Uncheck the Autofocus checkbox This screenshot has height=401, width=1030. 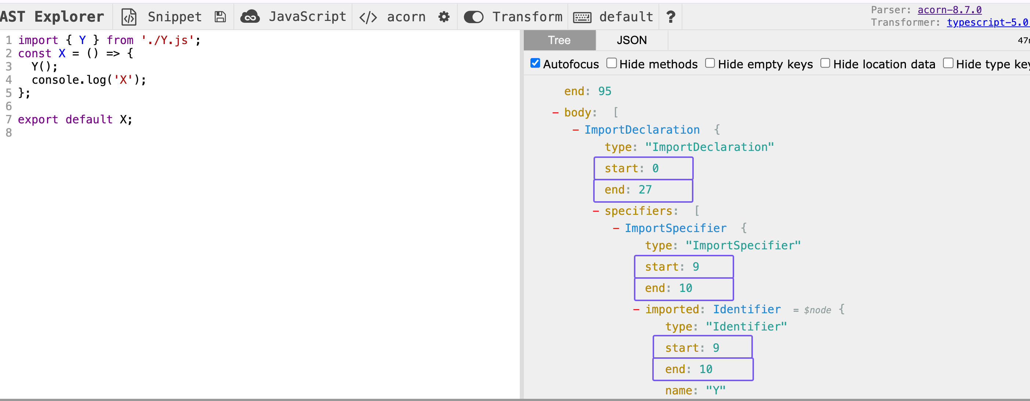click(535, 63)
